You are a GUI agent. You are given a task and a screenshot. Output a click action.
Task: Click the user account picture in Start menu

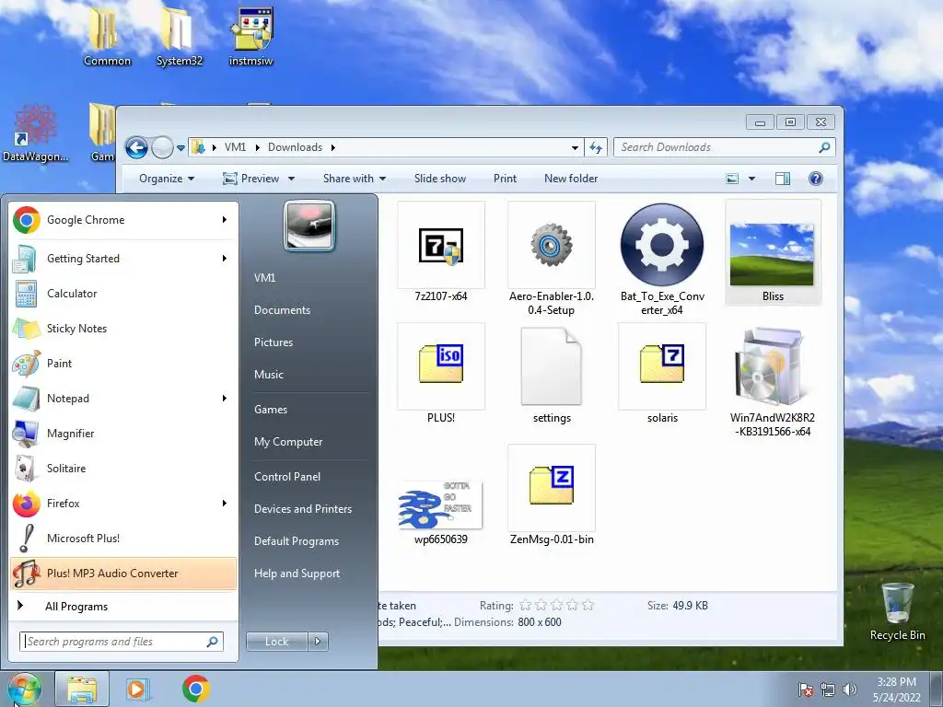(x=309, y=226)
